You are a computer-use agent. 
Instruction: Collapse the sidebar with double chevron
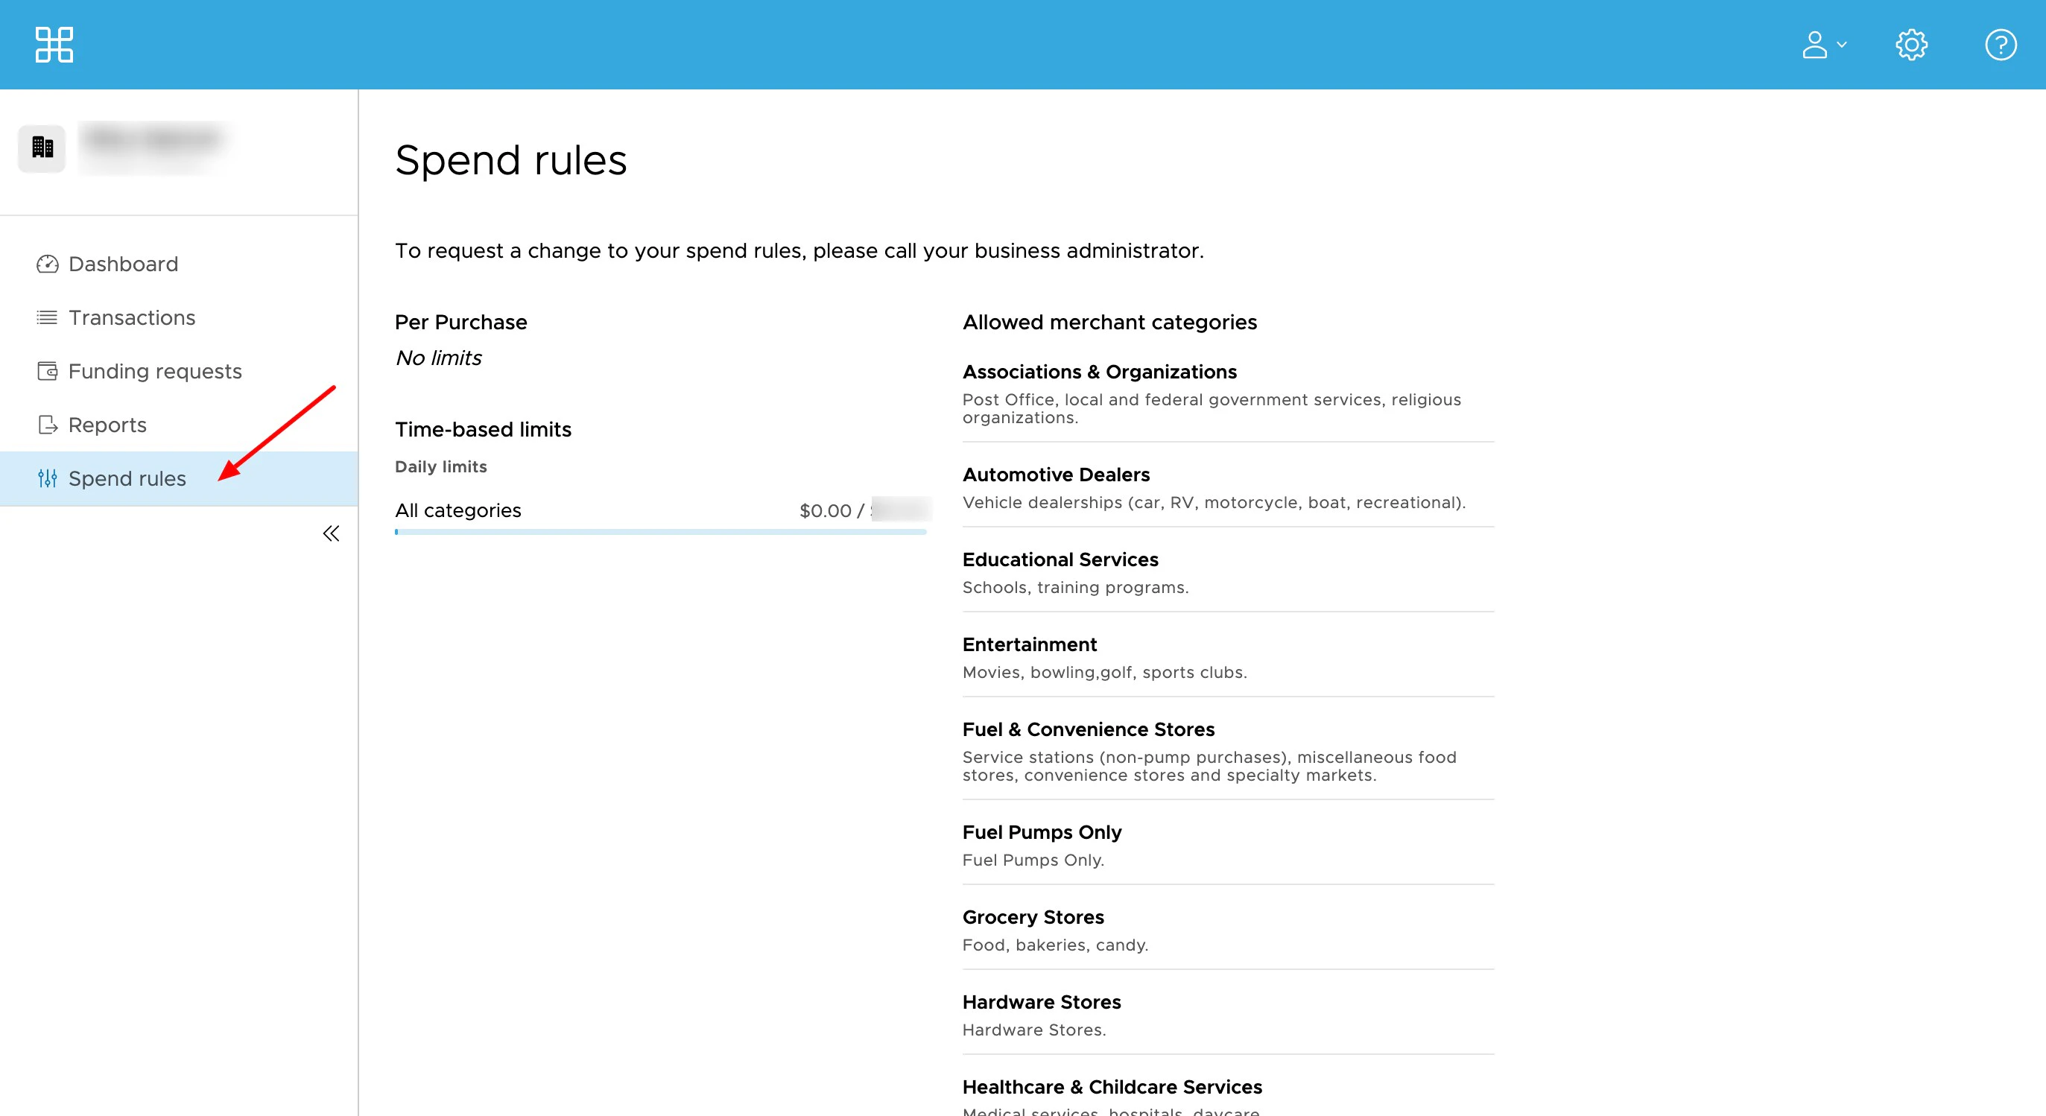(330, 533)
